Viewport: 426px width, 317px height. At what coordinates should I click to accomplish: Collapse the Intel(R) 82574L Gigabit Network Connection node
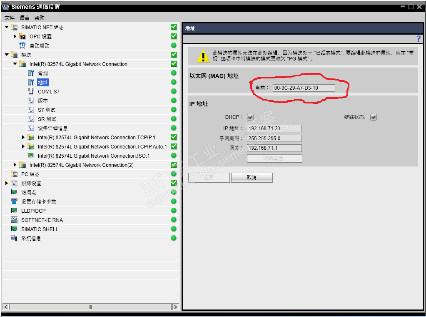tap(15, 64)
